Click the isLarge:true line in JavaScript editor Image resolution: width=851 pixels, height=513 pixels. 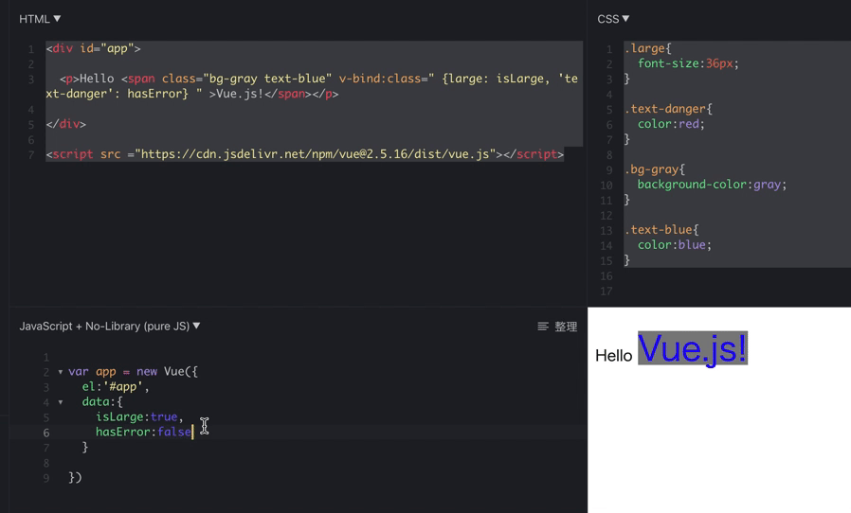click(139, 416)
